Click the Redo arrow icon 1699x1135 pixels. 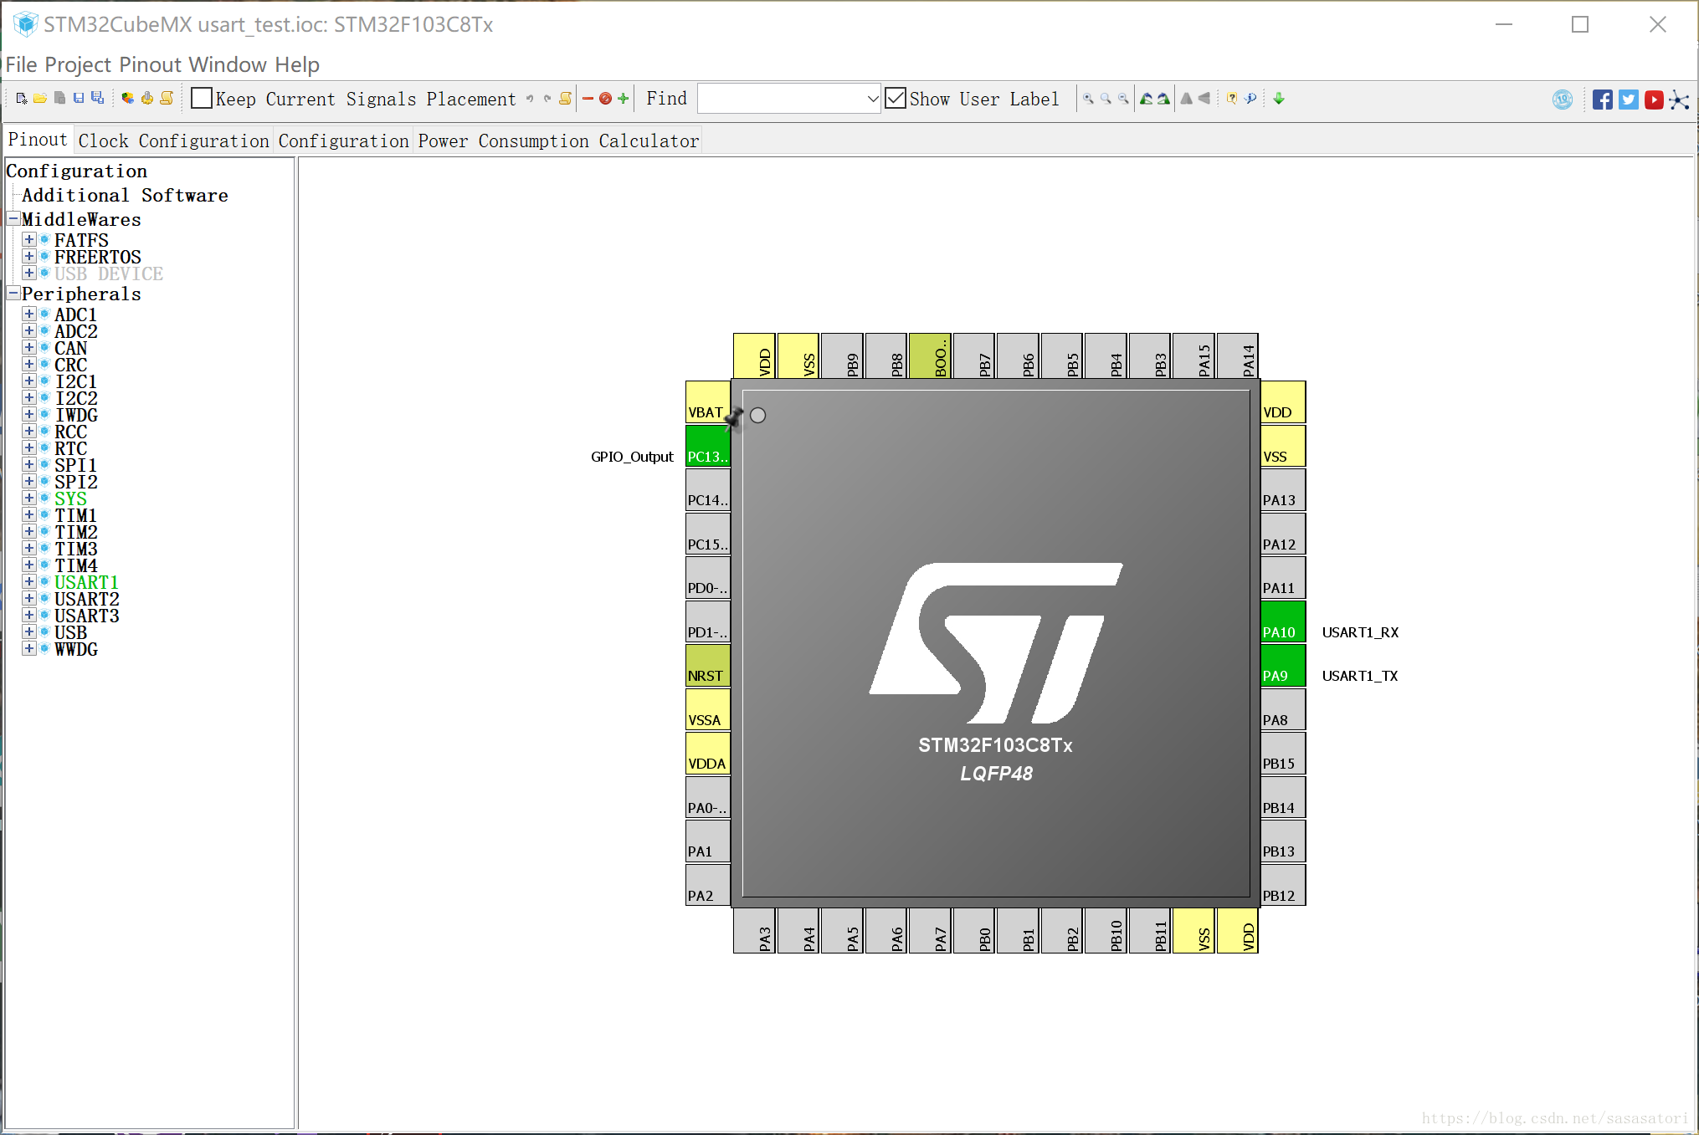[547, 99]
